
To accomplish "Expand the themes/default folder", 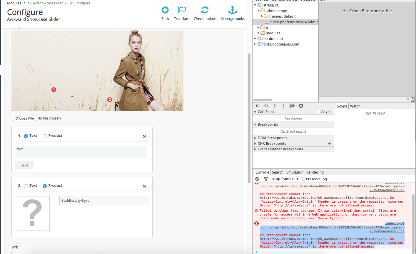I will pos(262,16).
